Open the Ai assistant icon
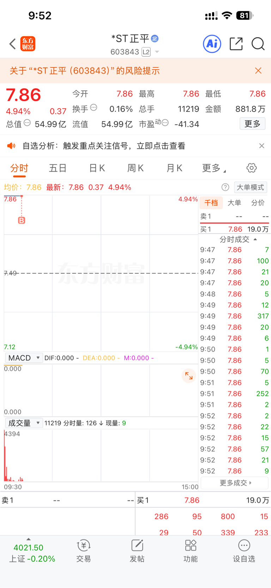This screenshot has width=271, height=588. (212, 44)
